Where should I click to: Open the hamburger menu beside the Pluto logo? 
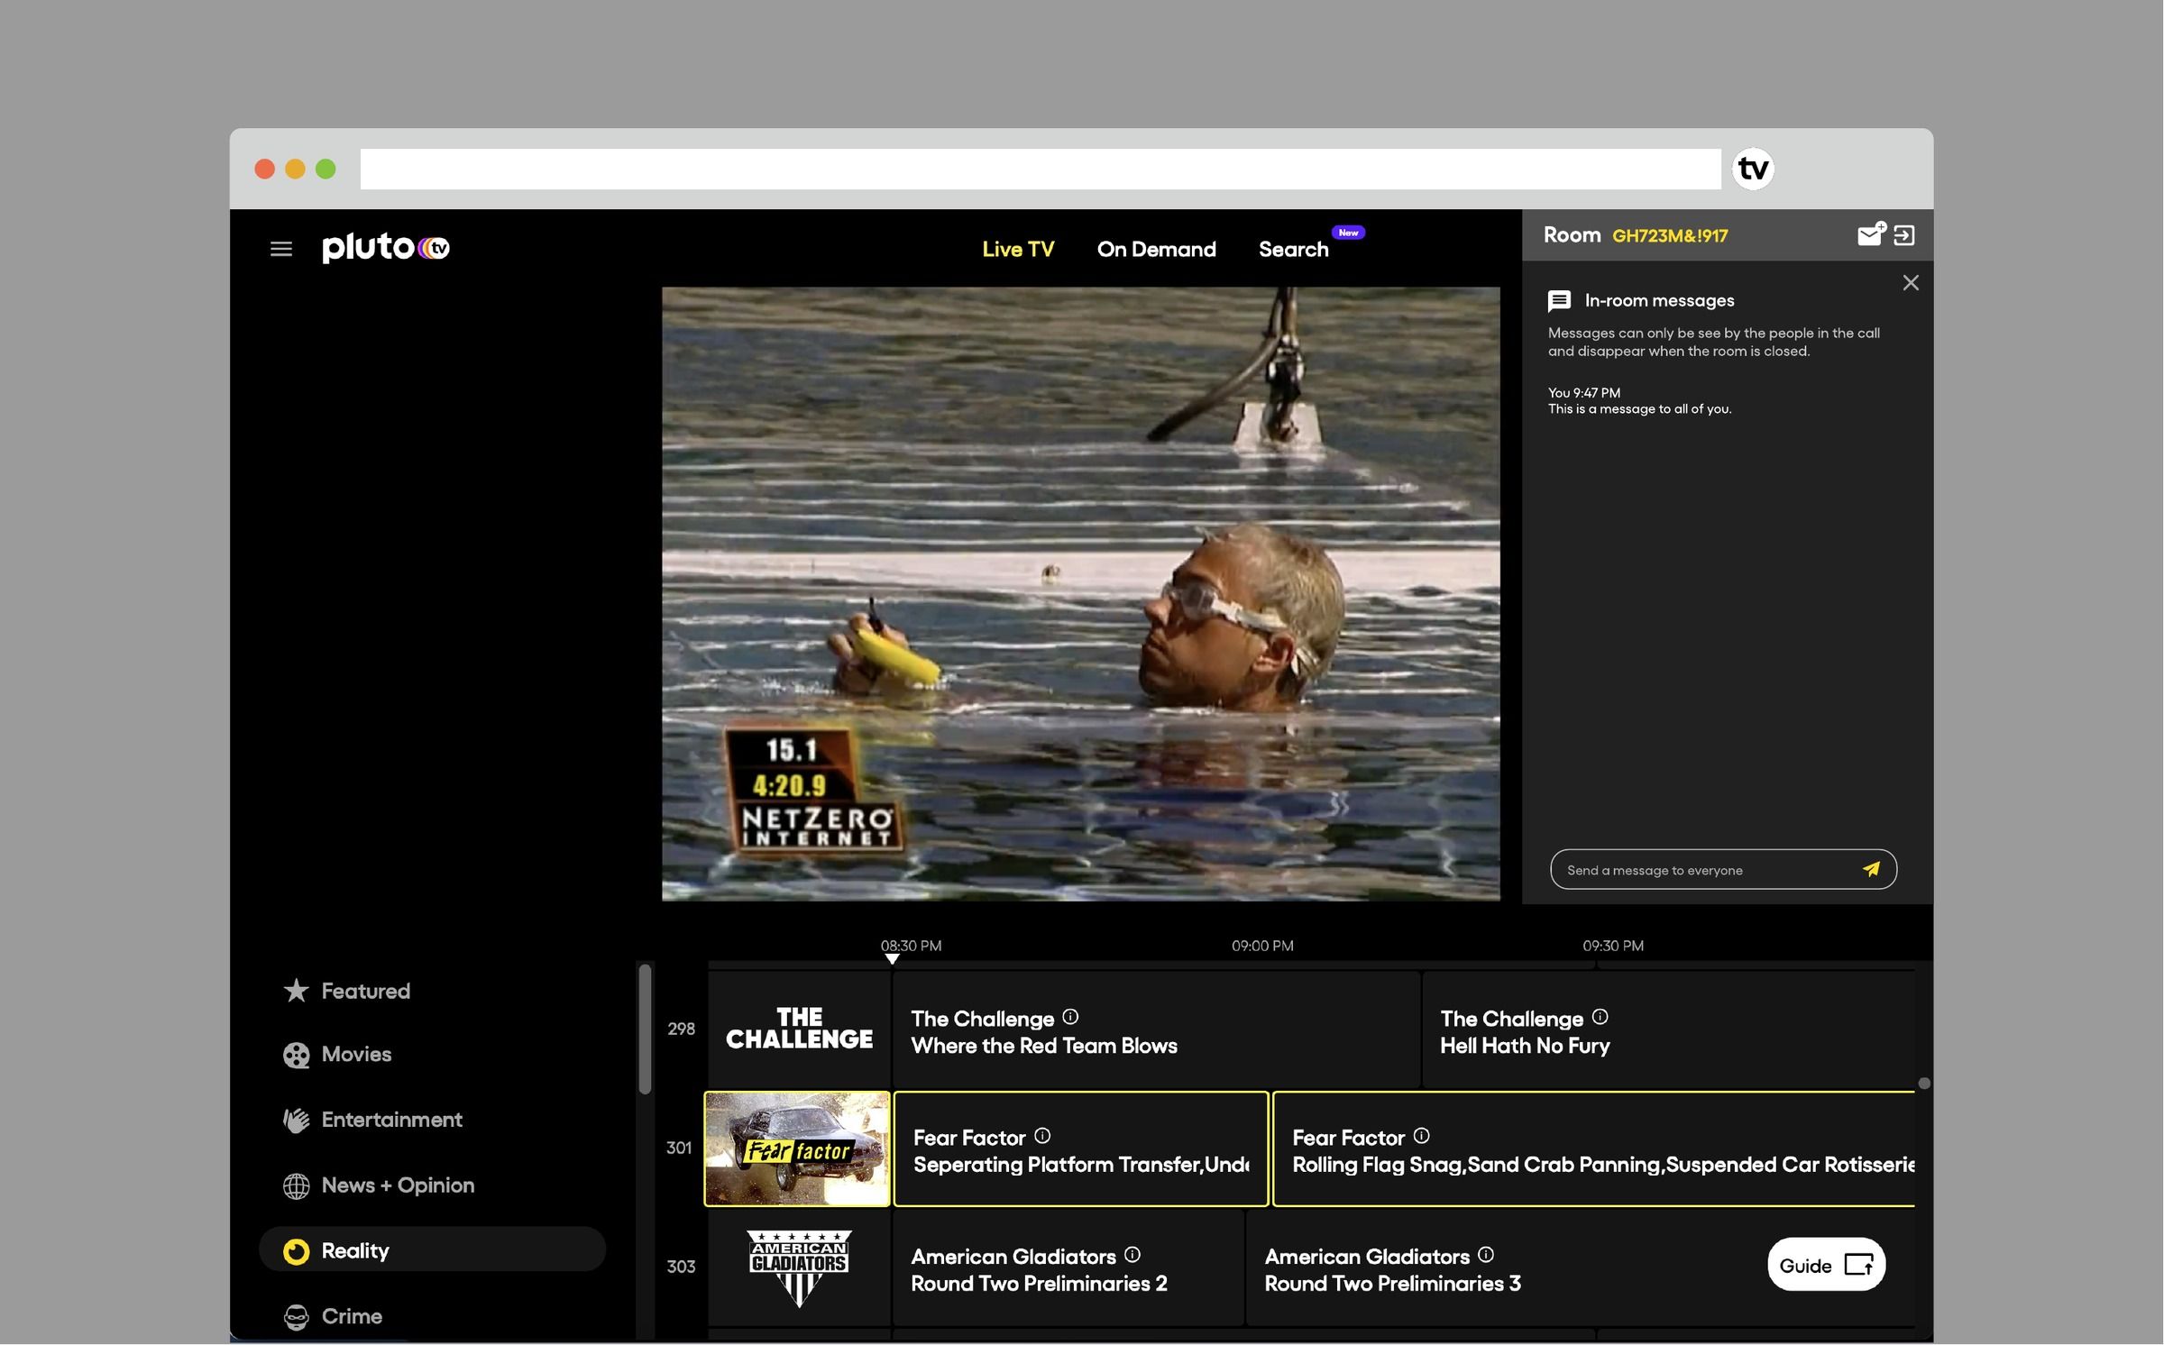tap(281, 249)
